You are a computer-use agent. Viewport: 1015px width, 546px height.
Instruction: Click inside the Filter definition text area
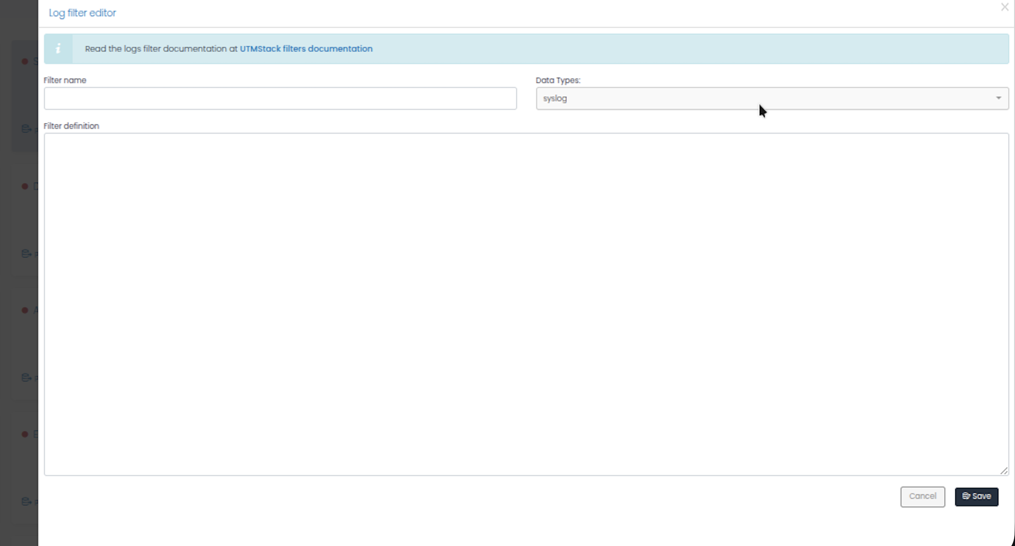[x=526, y=303]
